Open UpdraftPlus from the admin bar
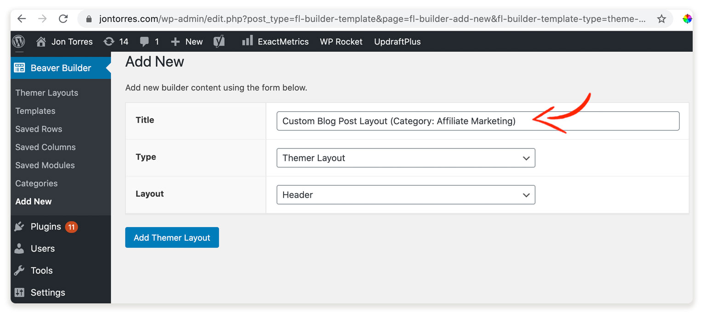The image size is (706, 319). point(397,41)
